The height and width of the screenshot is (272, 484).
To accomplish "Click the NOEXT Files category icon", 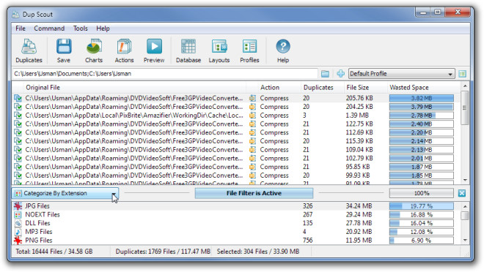I will 18,214.
